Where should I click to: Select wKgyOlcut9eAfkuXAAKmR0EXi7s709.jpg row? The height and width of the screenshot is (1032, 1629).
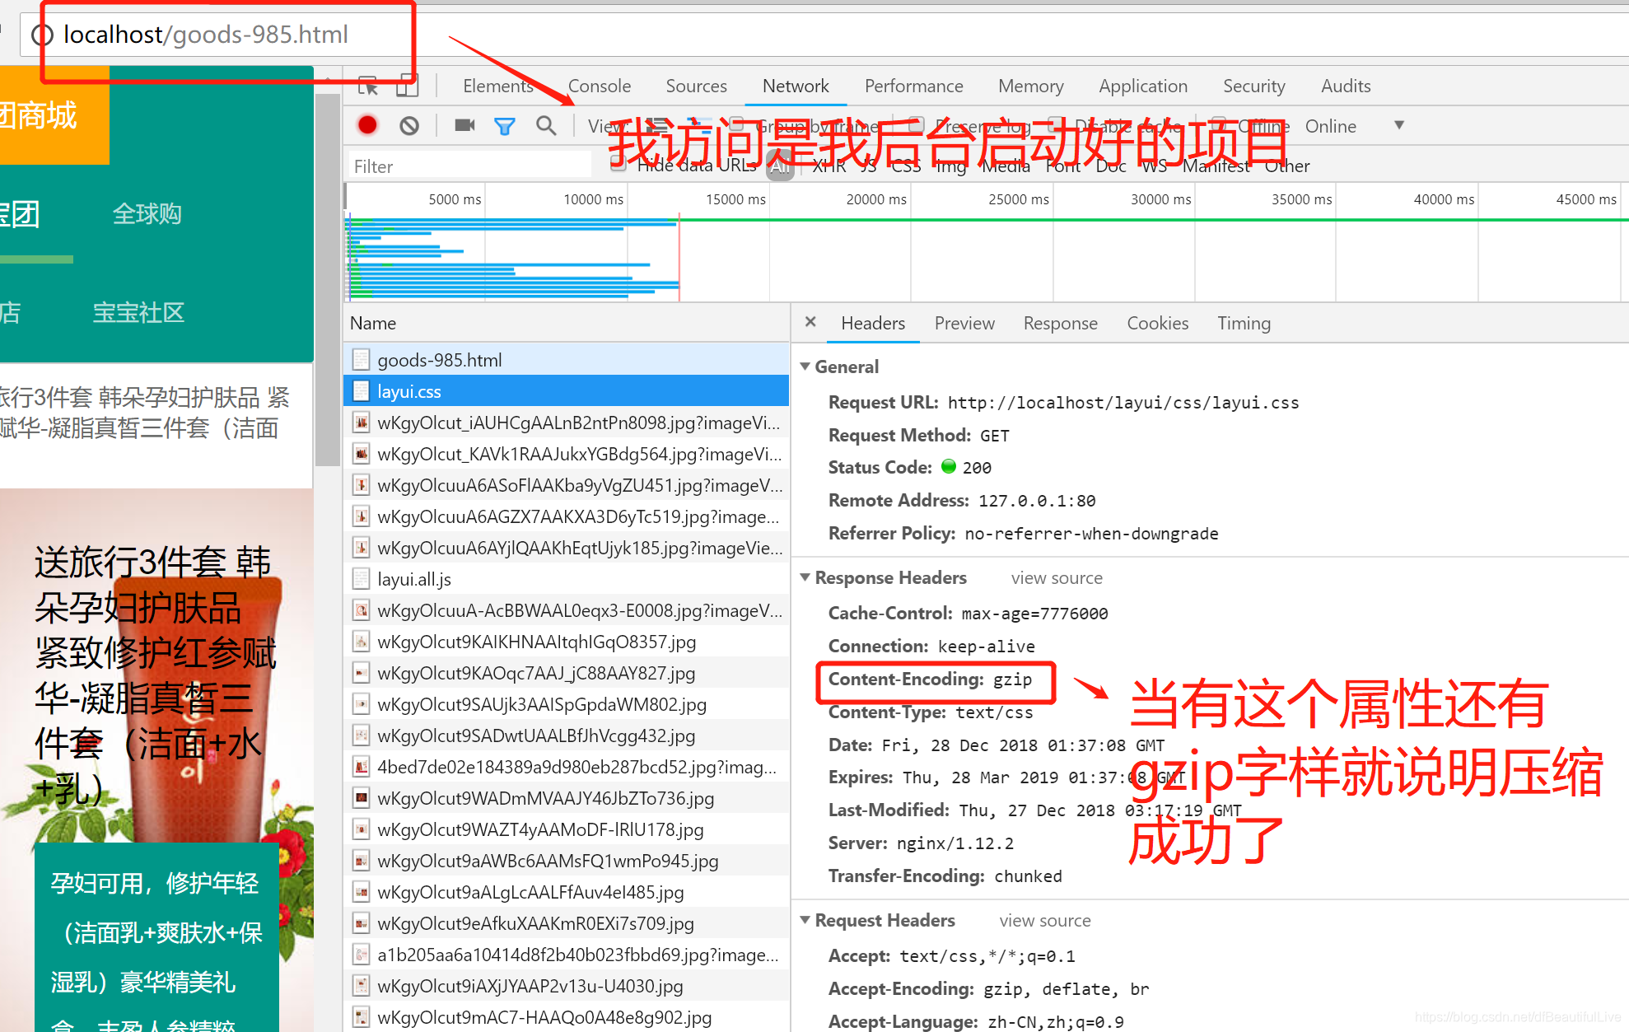point(567,923)
